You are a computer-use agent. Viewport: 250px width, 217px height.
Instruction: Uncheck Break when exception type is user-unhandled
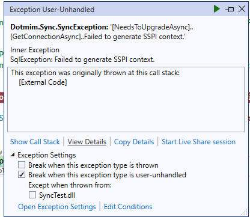coord(22,175)
